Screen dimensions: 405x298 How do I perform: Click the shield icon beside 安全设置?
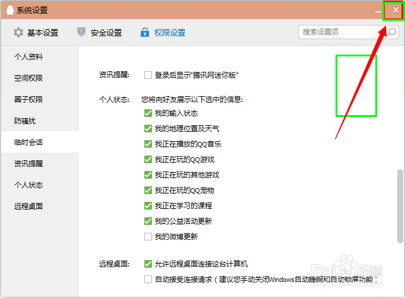pos(81,32)
